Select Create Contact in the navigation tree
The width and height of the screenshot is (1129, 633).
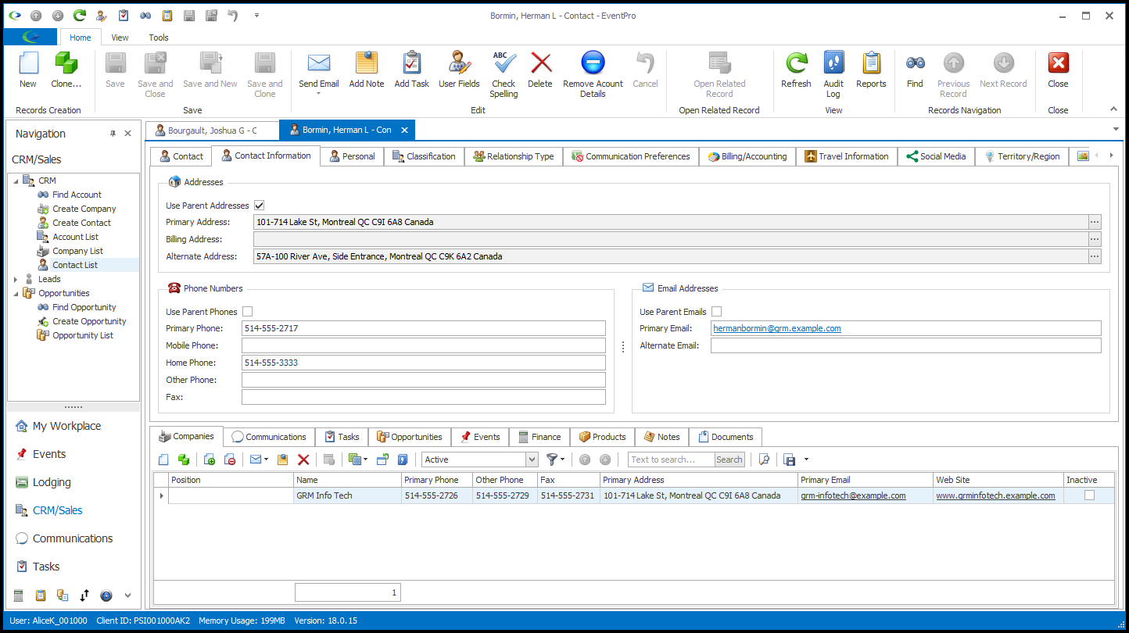81,223
